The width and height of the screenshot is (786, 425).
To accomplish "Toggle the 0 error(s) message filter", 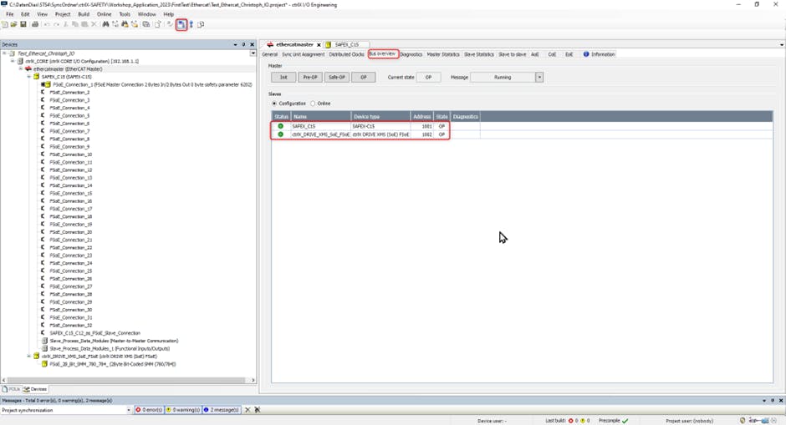I will pyautogui.click(x=149, y=410).
